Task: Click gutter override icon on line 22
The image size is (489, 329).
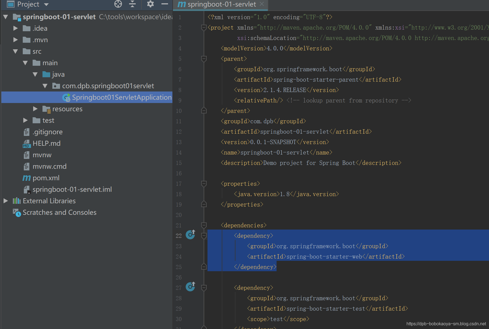Action: pos(190,234)
